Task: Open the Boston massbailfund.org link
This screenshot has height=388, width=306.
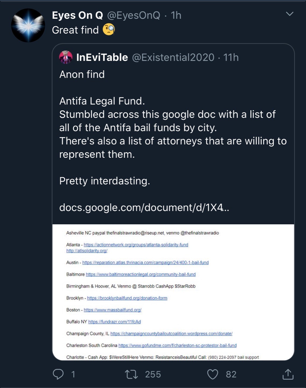Action: tap(112, 310)
